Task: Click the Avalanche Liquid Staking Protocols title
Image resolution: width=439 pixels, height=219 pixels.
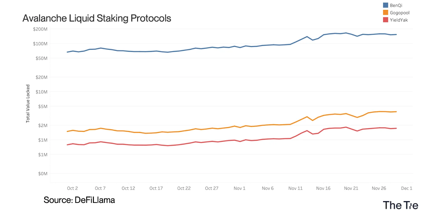Action: 97,18
